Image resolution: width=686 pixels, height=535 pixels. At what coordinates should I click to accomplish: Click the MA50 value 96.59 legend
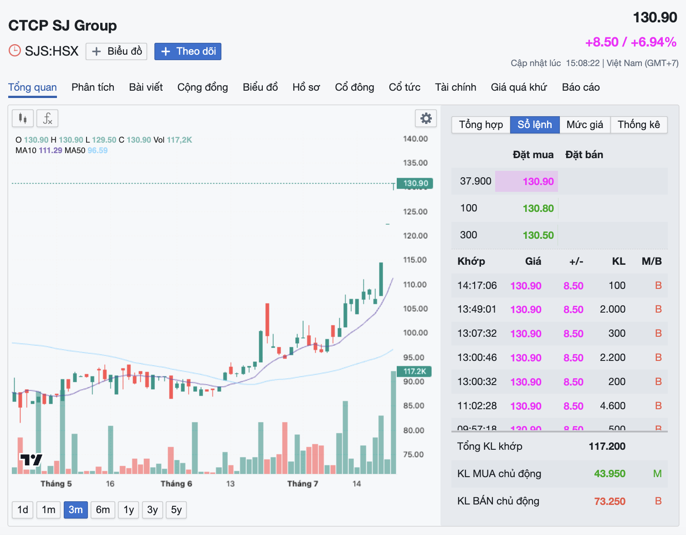point(97,150)
